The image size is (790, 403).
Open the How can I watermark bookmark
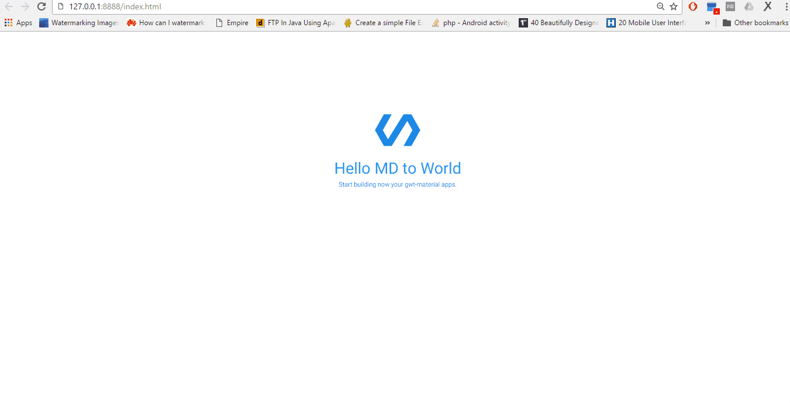pos(165,23)
